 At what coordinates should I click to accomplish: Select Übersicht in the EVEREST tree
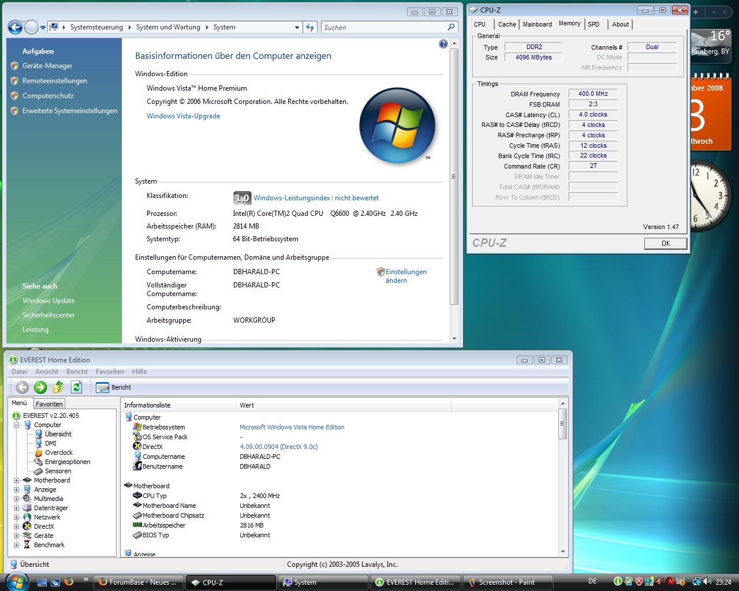tap(58, 434)
